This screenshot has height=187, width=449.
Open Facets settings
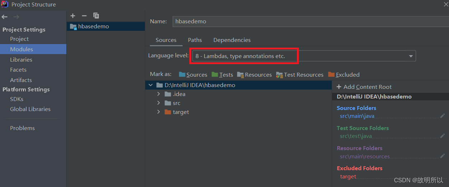(18, 69)
